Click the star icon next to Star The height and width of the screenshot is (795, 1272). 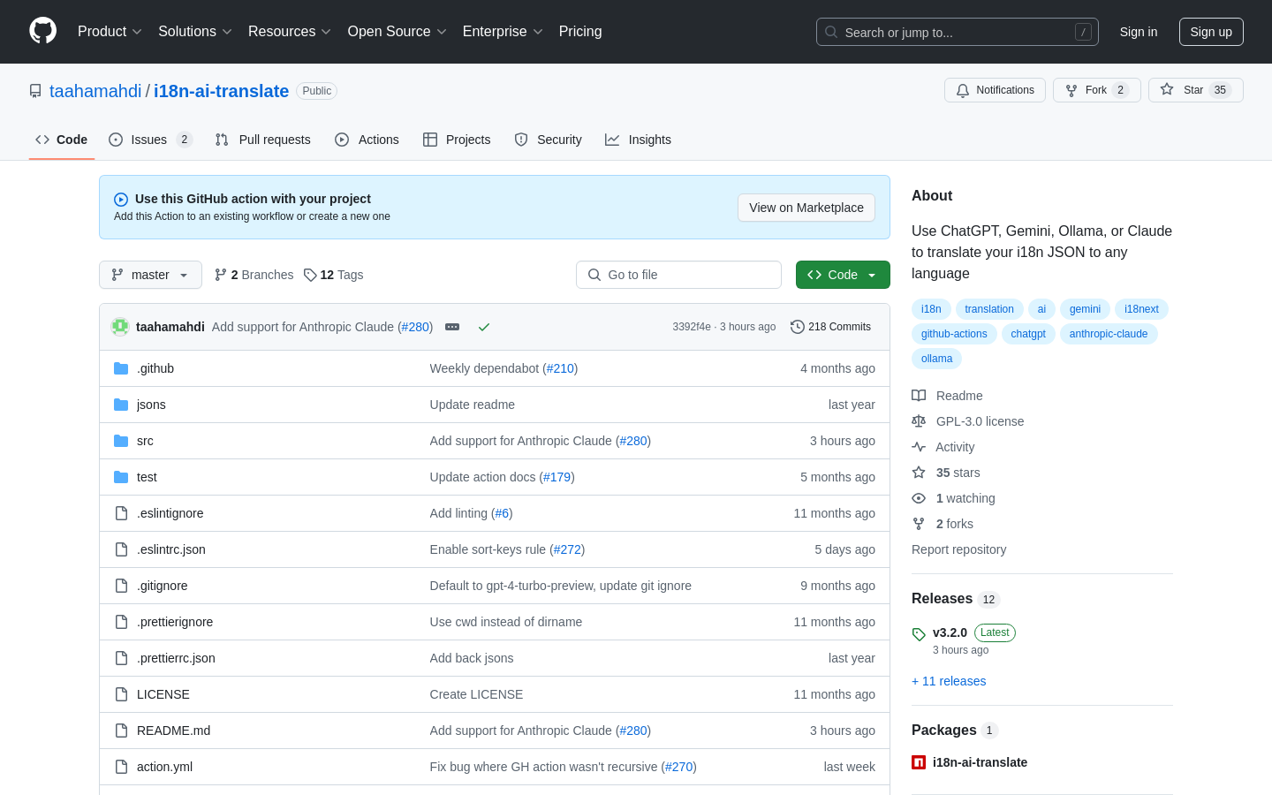click(x=1167, y=89)
